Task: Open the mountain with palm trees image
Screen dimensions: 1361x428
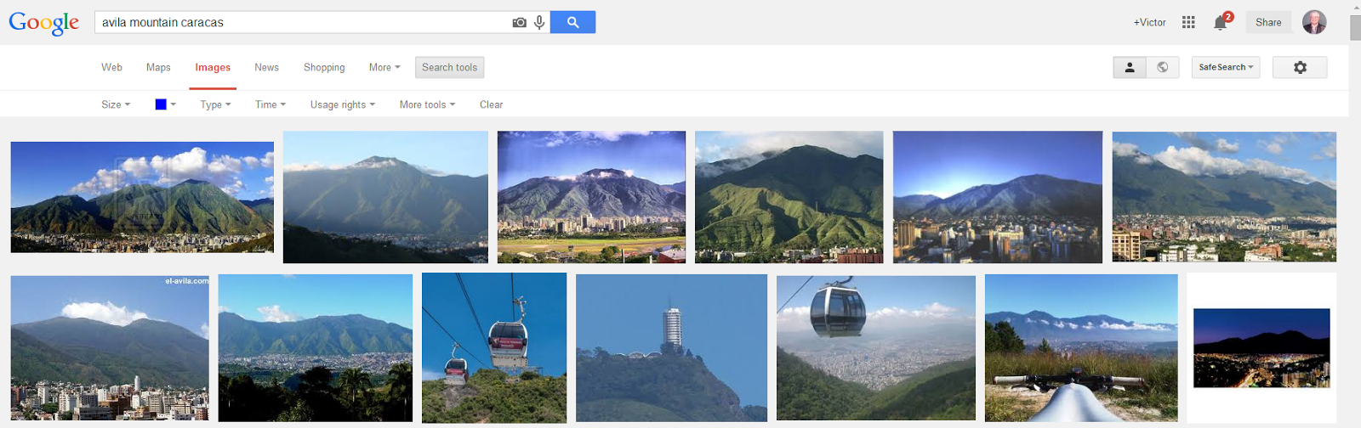Action: point(316,348)
